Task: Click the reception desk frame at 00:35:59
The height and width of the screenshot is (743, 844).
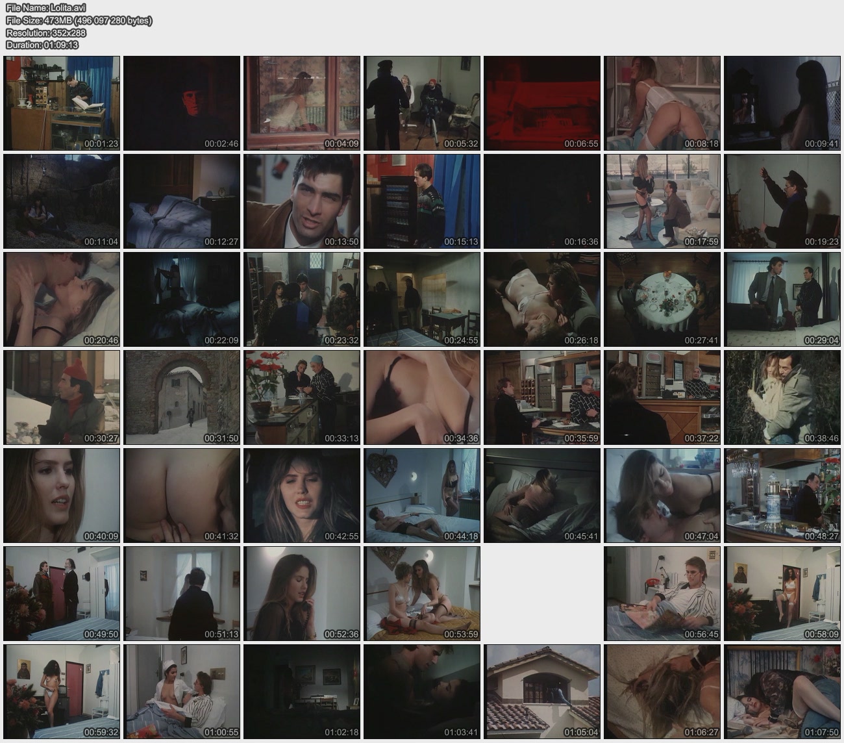Action: click(x=542, y=397)
